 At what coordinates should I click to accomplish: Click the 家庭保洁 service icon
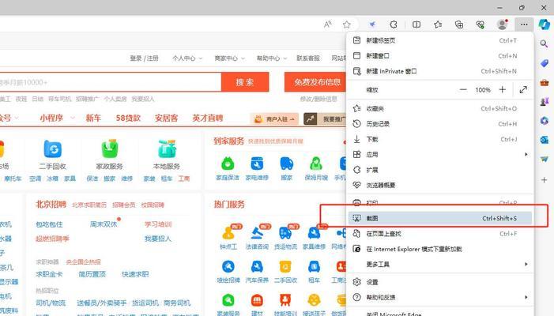(x=228, y=164)
